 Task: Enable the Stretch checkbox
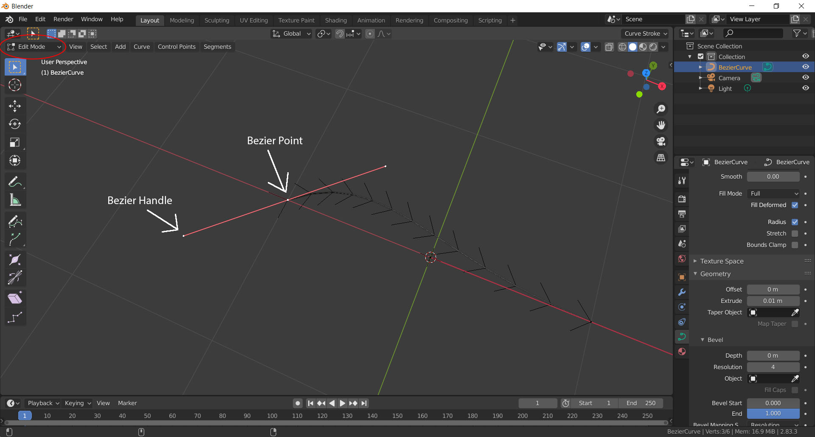[795, 233]
